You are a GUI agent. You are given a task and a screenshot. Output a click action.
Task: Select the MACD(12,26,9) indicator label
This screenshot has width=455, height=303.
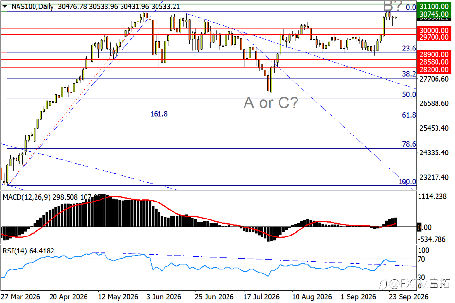click(x=26, y=197)
